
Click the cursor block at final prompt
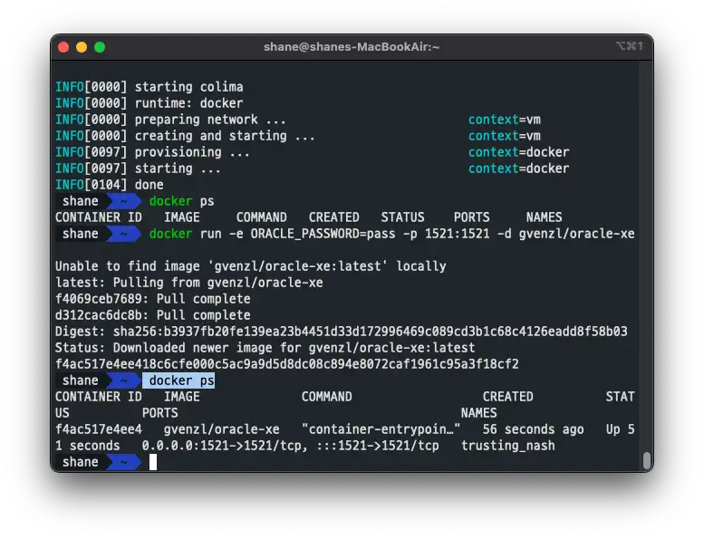[153, 462]
